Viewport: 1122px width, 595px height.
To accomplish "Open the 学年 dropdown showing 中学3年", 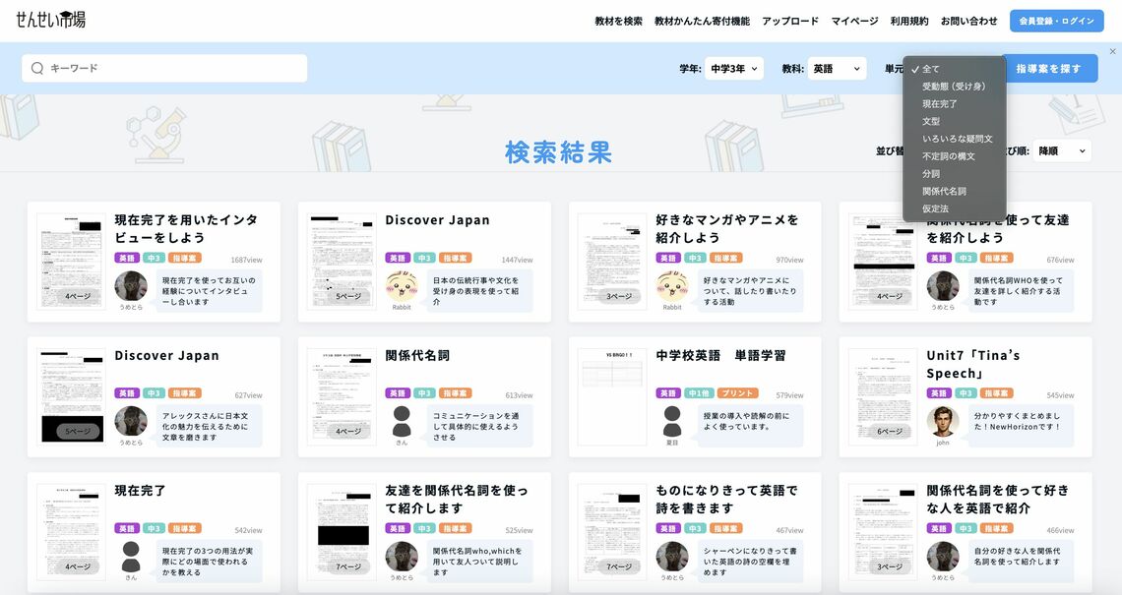I will point(734,69).
